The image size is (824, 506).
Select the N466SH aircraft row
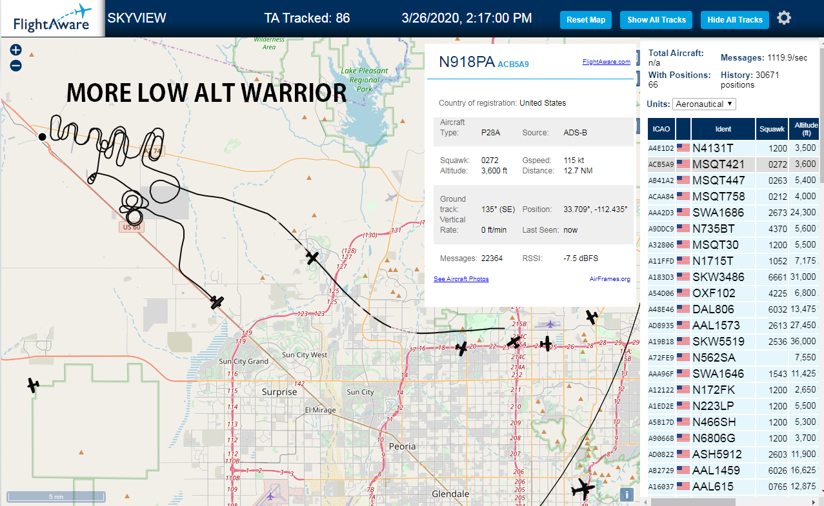click(734, 422)
